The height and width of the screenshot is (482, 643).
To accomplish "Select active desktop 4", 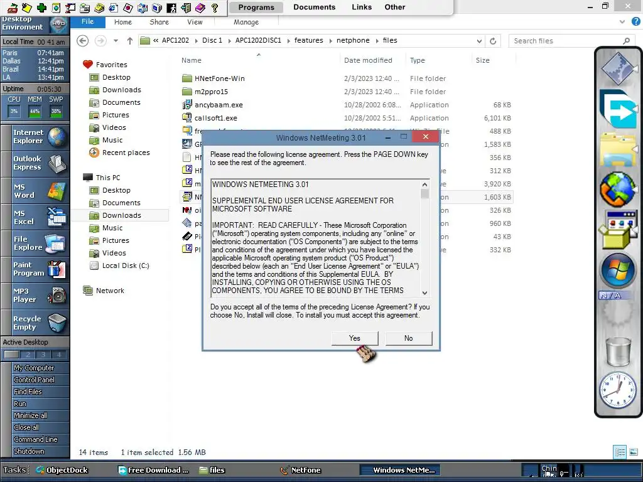I will pyautogui.click(x=59, y=355).
